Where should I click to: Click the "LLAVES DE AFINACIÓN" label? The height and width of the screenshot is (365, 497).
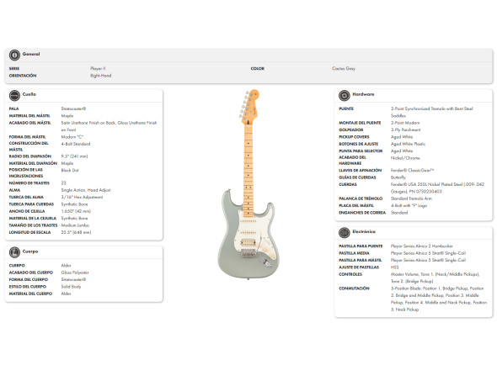pos(360,171)
